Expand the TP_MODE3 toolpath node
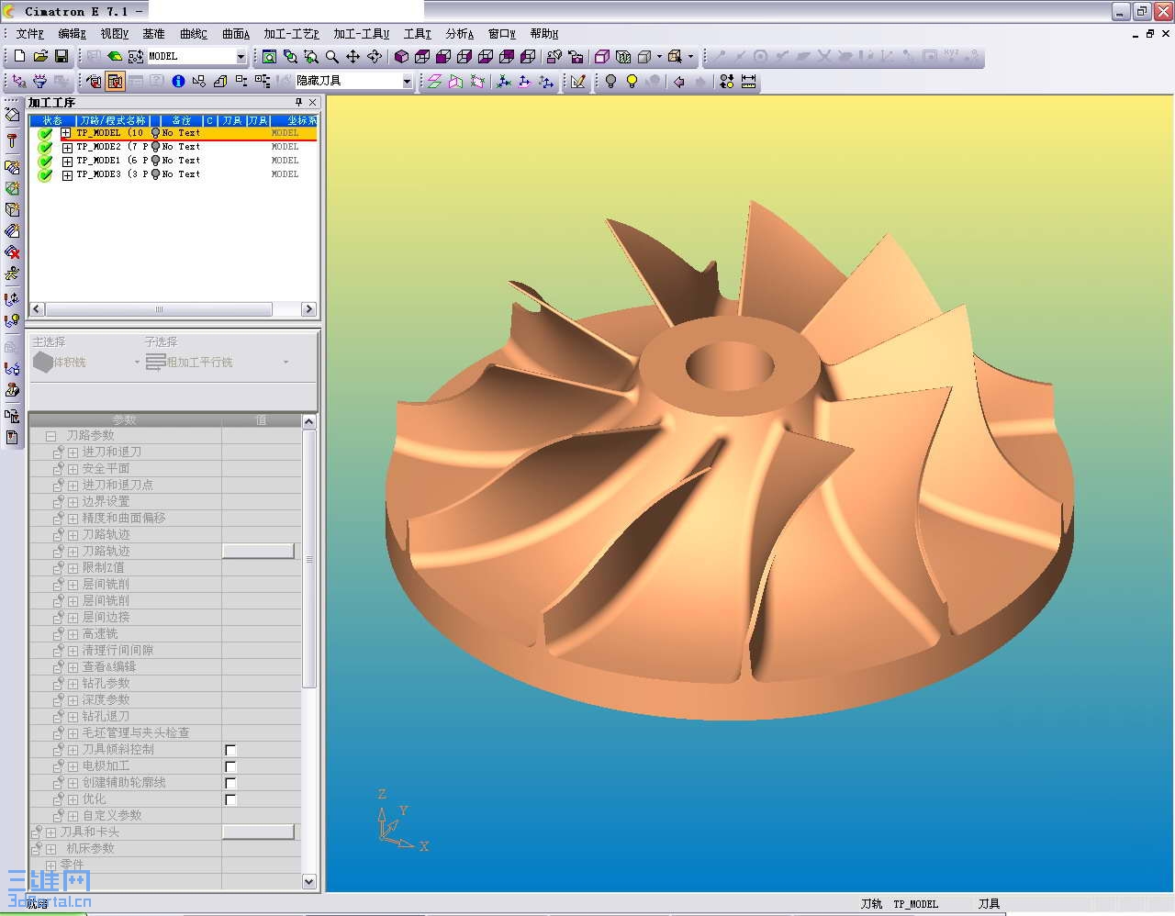Viewport: 1175px width, 916px height. click(67, 174)
